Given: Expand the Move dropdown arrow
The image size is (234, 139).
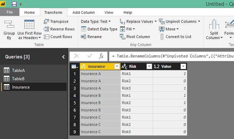Looking at the screenshot, I should 177,29.
